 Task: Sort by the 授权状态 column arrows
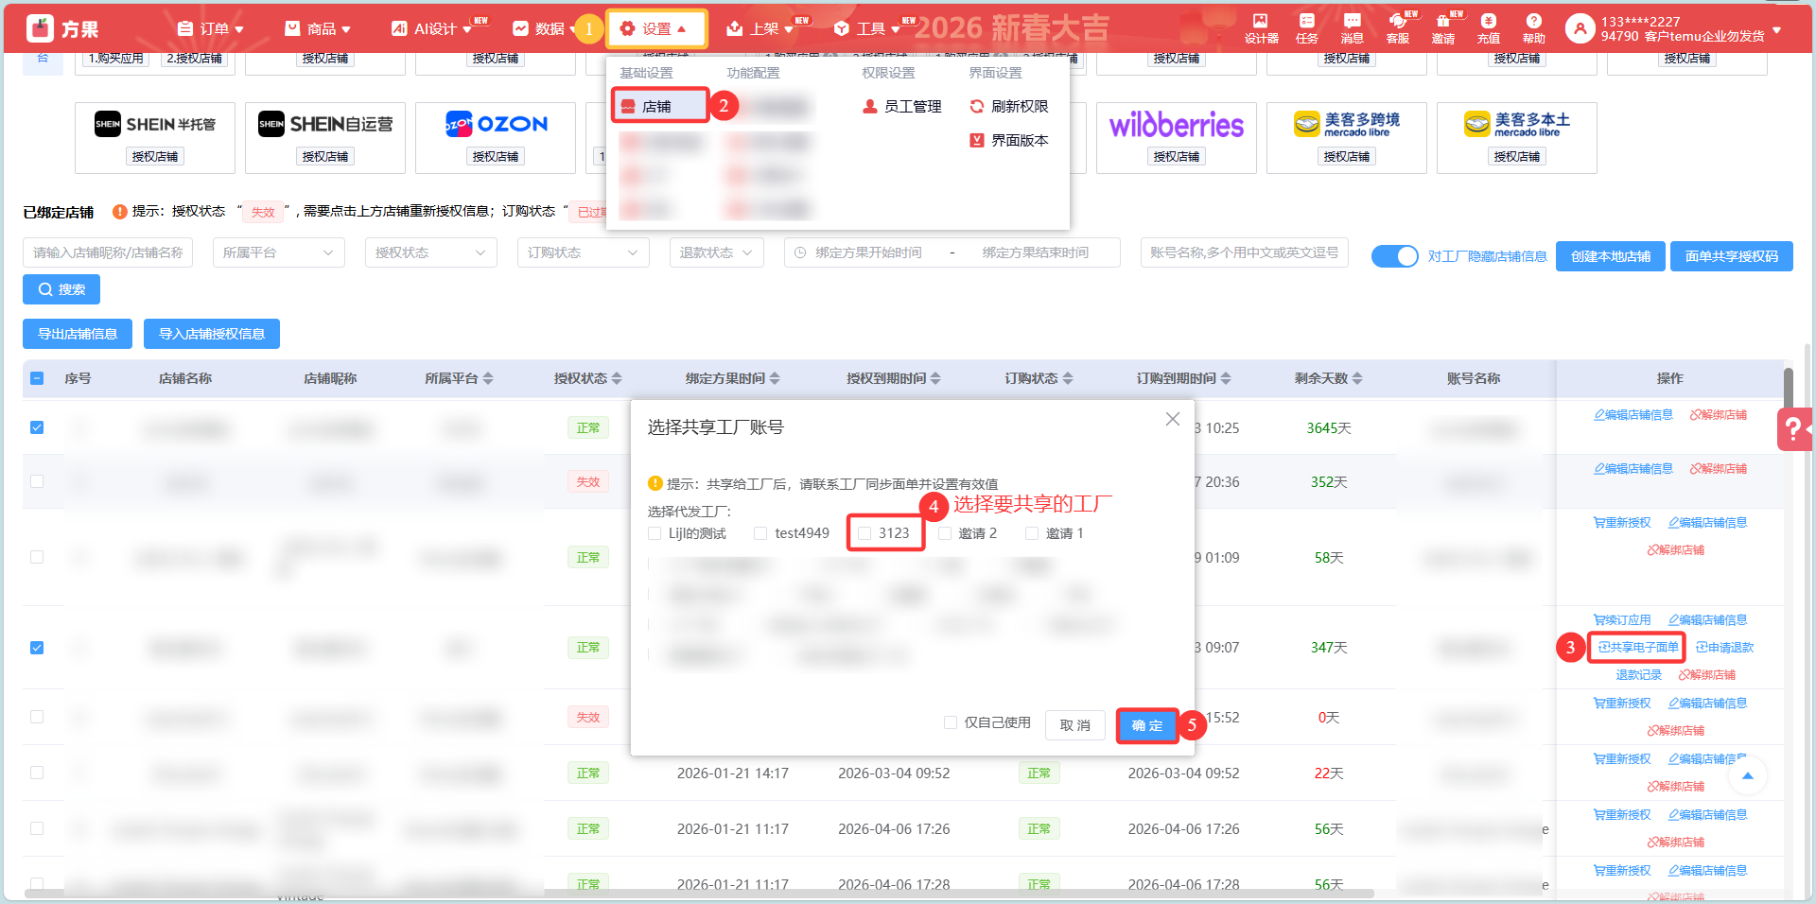click(617, 378)
